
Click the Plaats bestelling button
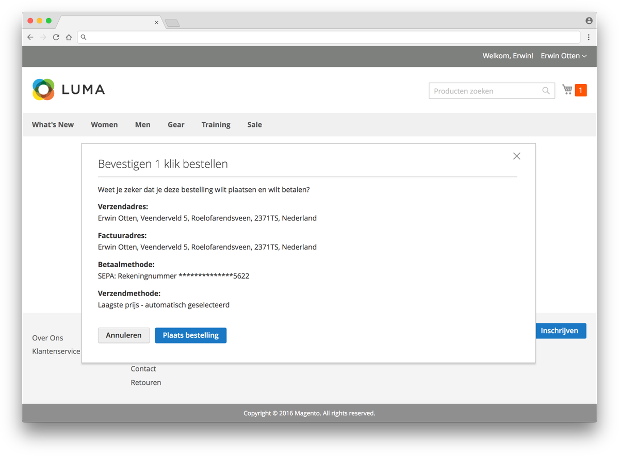pos(191,335)
